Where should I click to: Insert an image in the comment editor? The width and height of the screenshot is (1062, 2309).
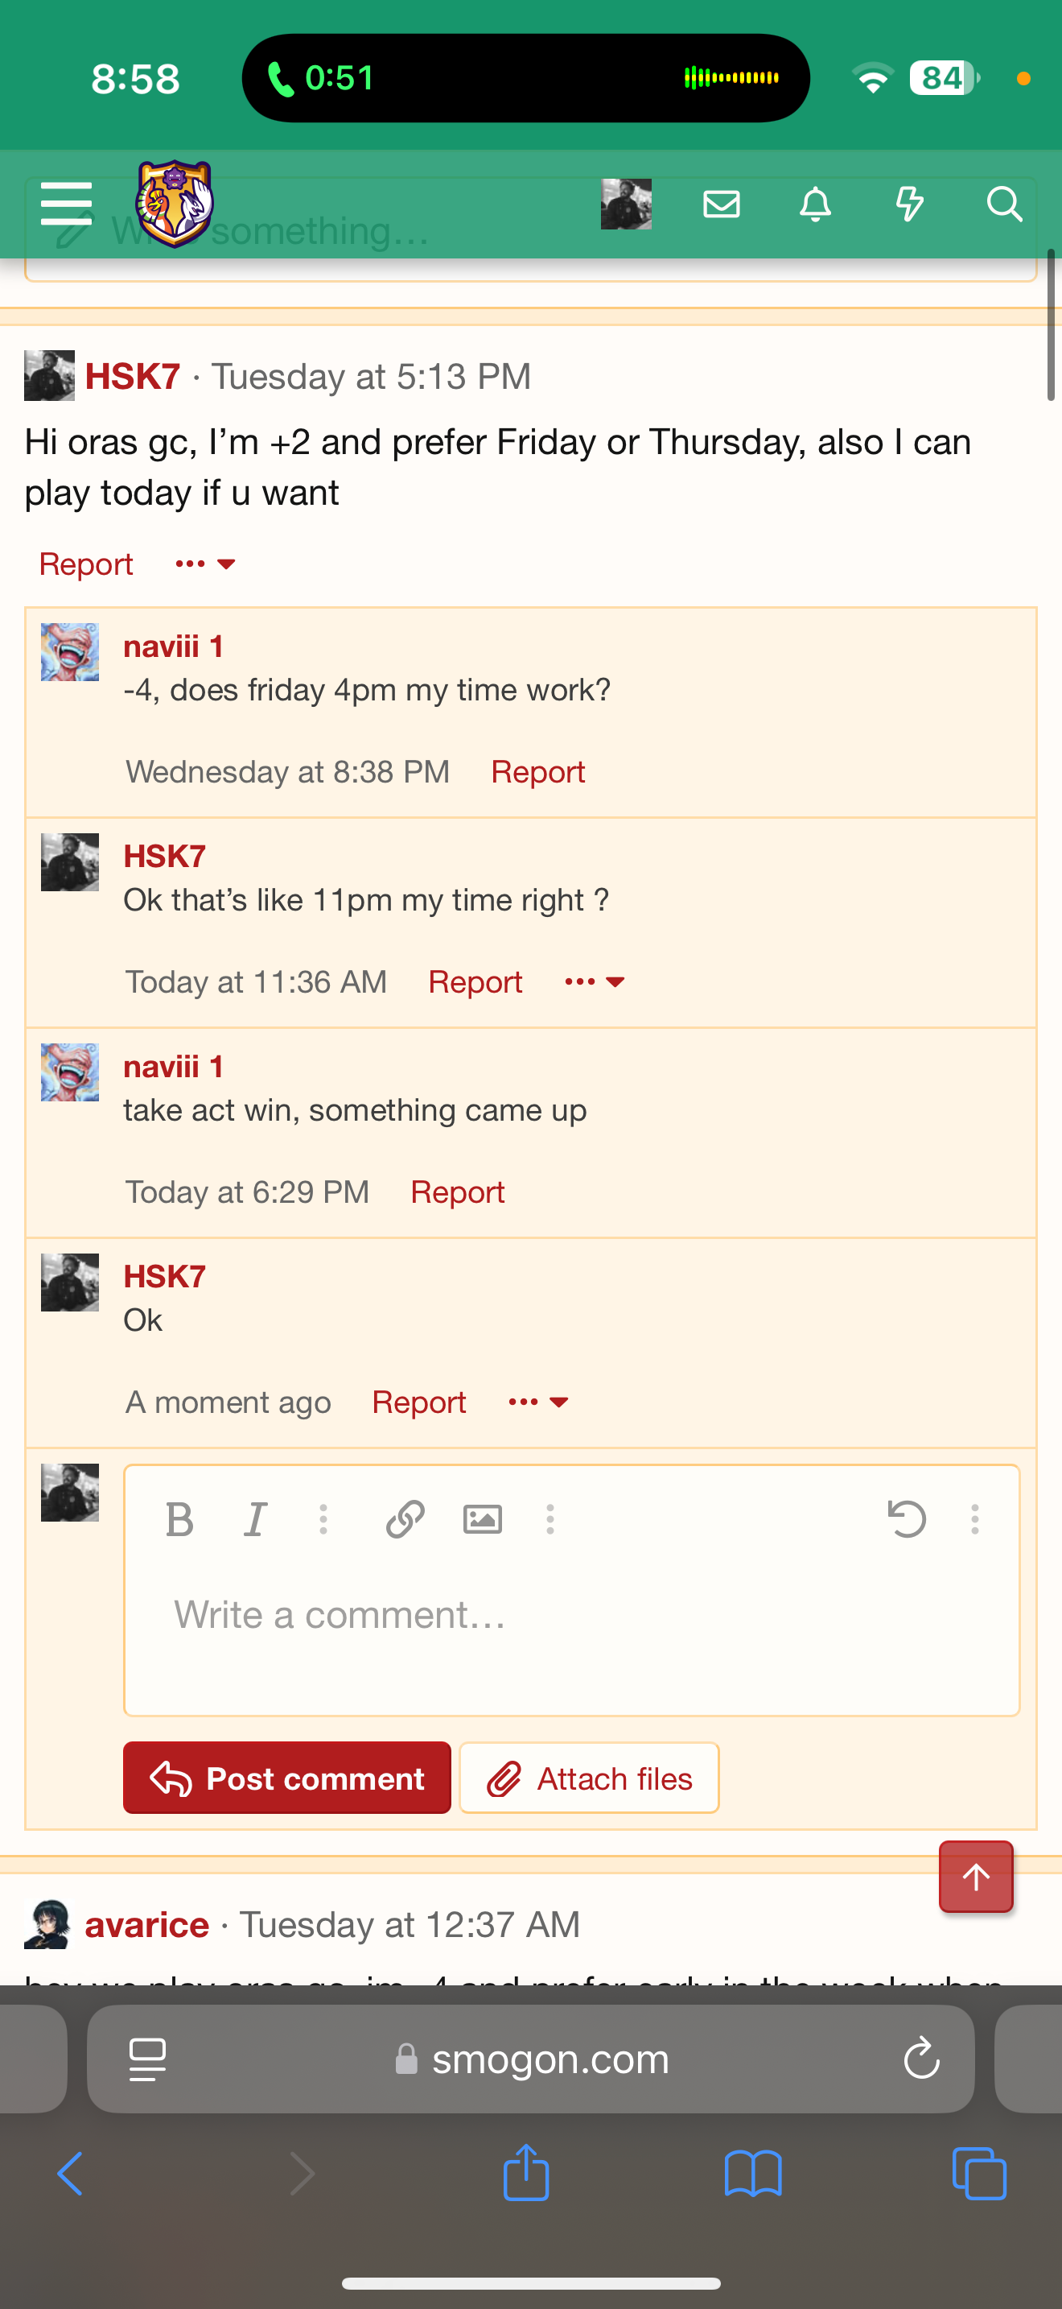[x=482, y=1519]
